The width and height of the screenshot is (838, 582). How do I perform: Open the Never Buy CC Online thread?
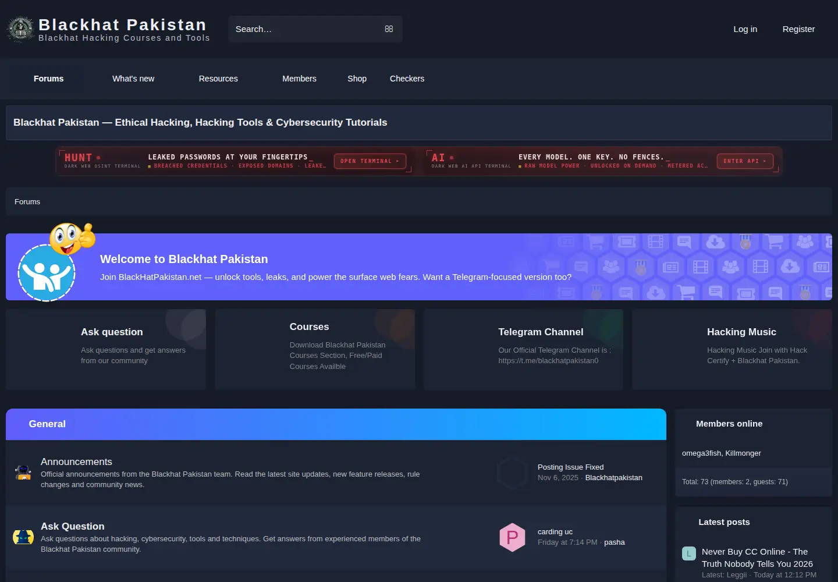pos(757,558)
